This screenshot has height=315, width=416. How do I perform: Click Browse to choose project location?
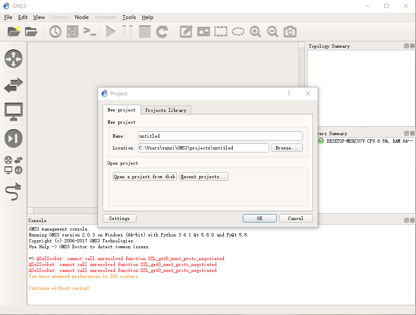point(287,148)
